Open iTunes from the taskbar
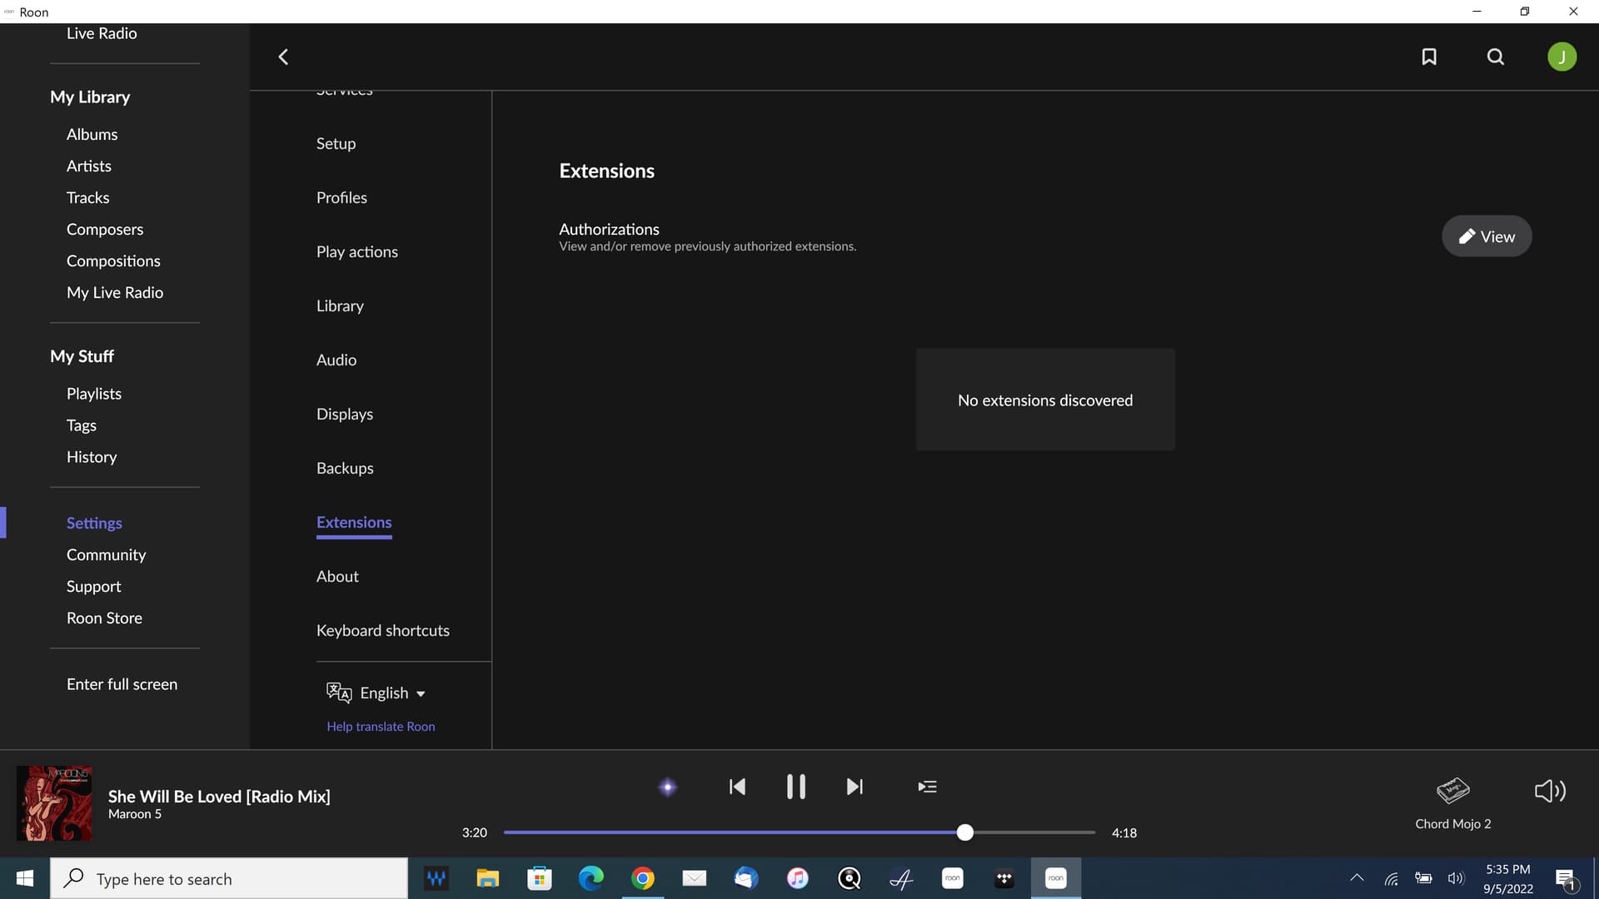 click(x=798, y=878)
